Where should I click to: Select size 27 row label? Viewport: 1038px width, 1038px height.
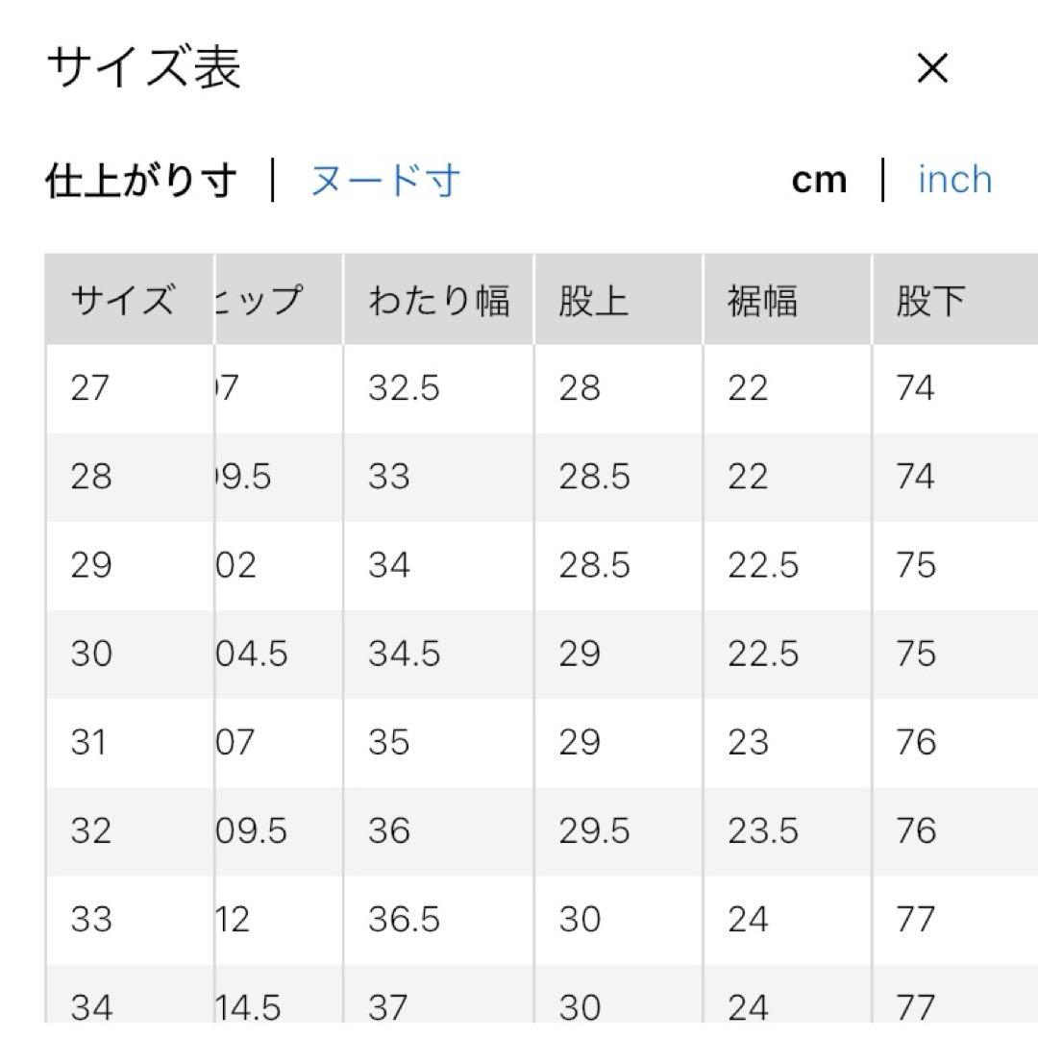pyautogui.click(x=90, y=388)
